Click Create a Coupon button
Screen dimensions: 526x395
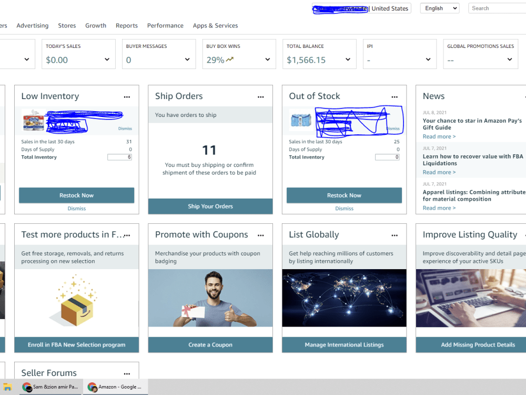210,344
